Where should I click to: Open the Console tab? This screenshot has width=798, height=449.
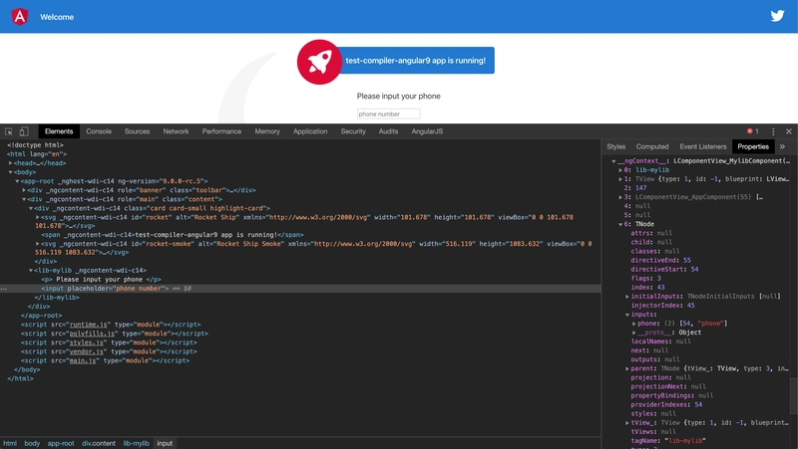pyautogui.click(x=99, y=131)
